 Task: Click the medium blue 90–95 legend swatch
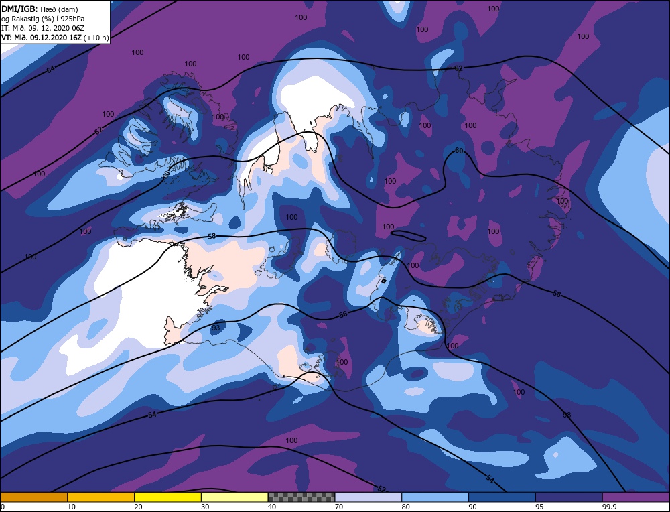(502, 497)
